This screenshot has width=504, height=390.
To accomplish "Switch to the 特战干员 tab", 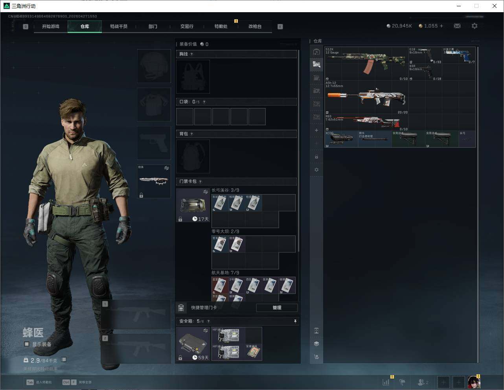I will 119,26.
